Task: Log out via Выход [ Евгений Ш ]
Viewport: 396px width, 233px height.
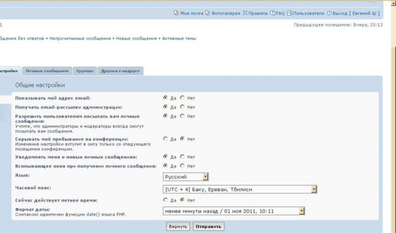Action: 356,14
